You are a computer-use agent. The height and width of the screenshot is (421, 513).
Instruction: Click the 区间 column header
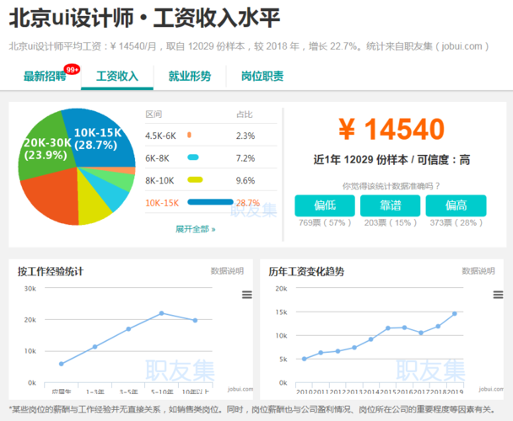154,115
